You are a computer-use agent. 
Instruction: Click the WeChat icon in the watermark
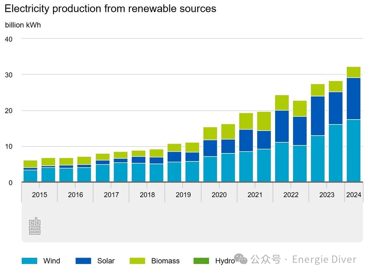241,259
